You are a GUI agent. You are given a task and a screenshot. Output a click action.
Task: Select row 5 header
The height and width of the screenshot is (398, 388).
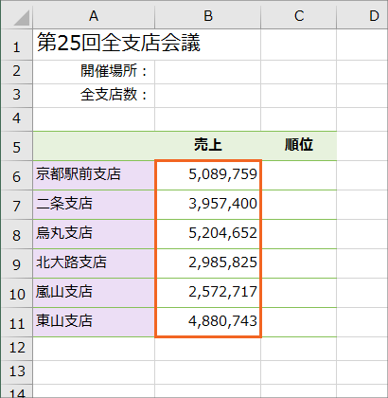pyautogui.click(x=16, y=146)
